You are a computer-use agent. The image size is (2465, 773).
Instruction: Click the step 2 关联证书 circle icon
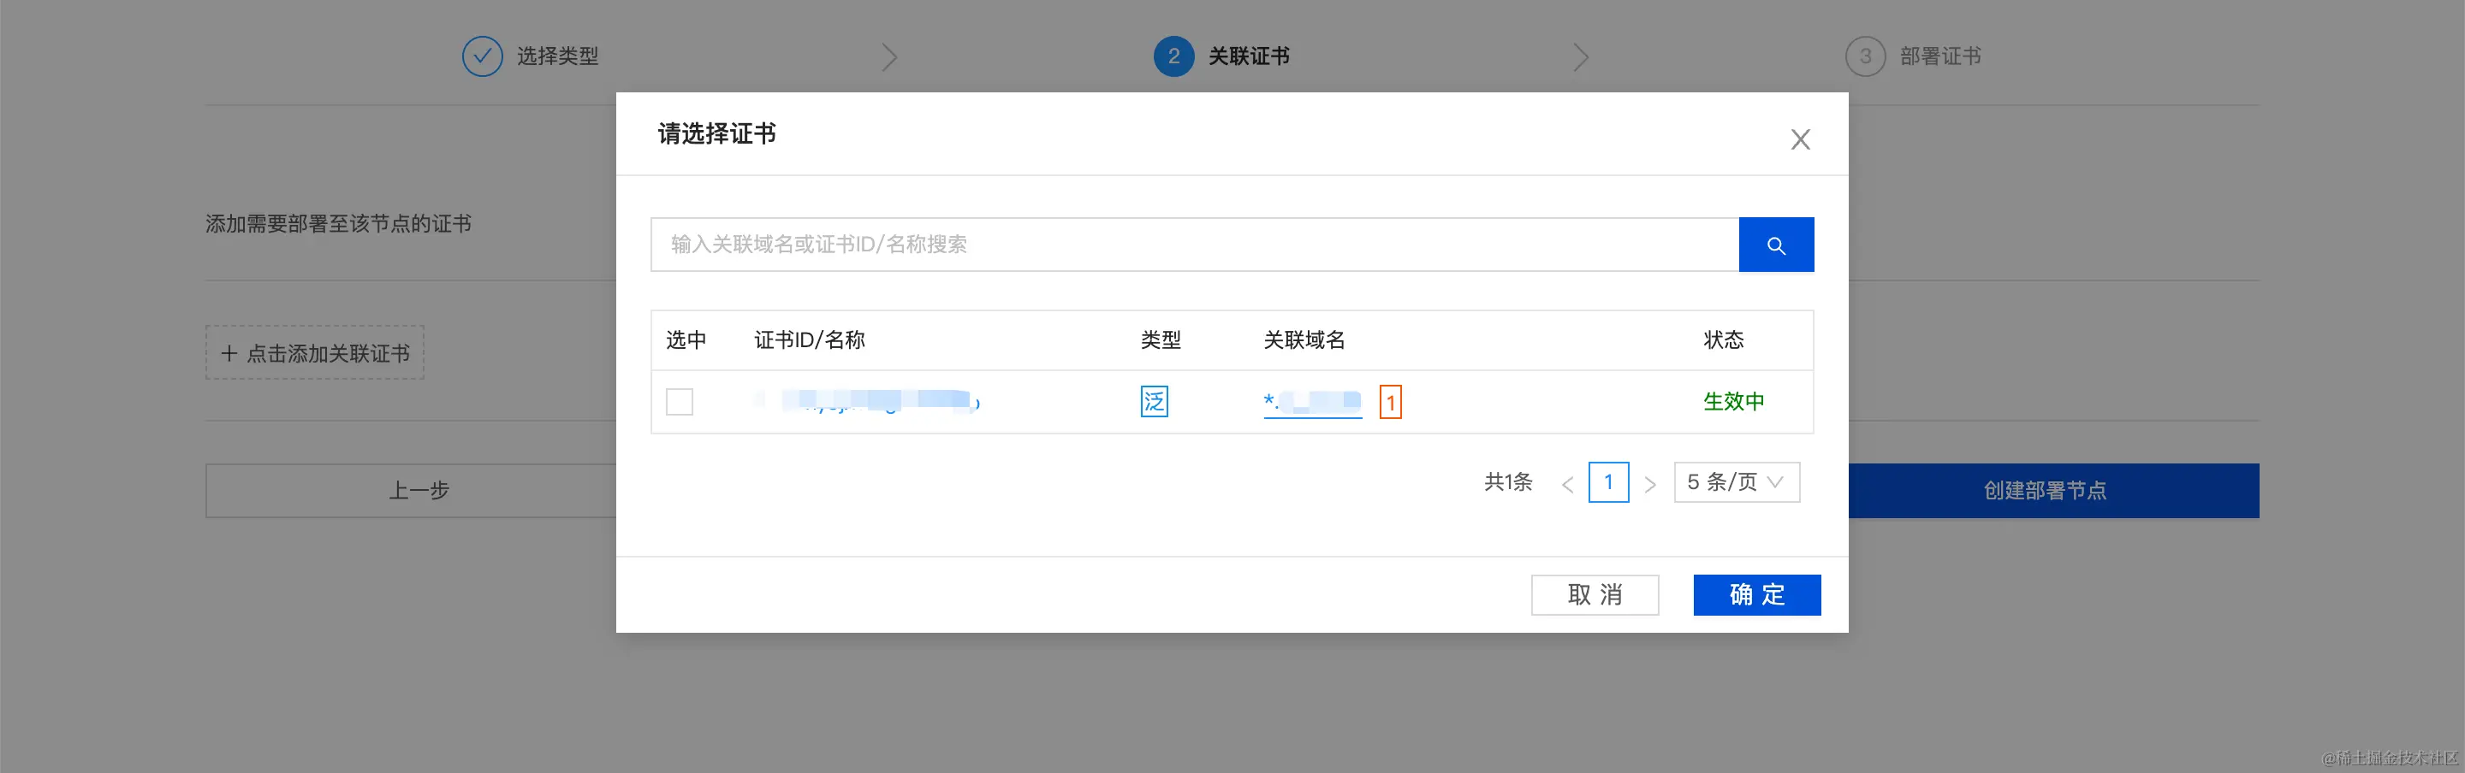(x=1173, y=56)
